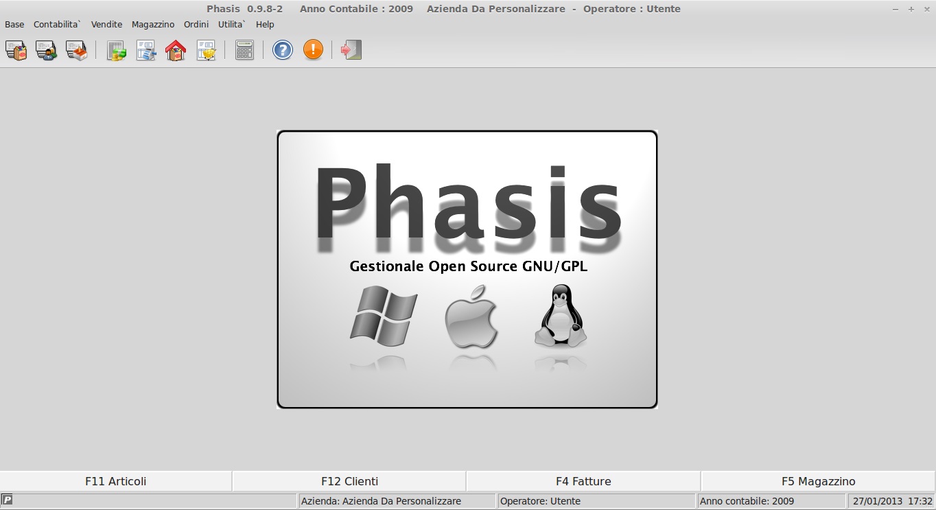Launch the calculator icon
Screen dimensions: 936x510
click(244, 50)
